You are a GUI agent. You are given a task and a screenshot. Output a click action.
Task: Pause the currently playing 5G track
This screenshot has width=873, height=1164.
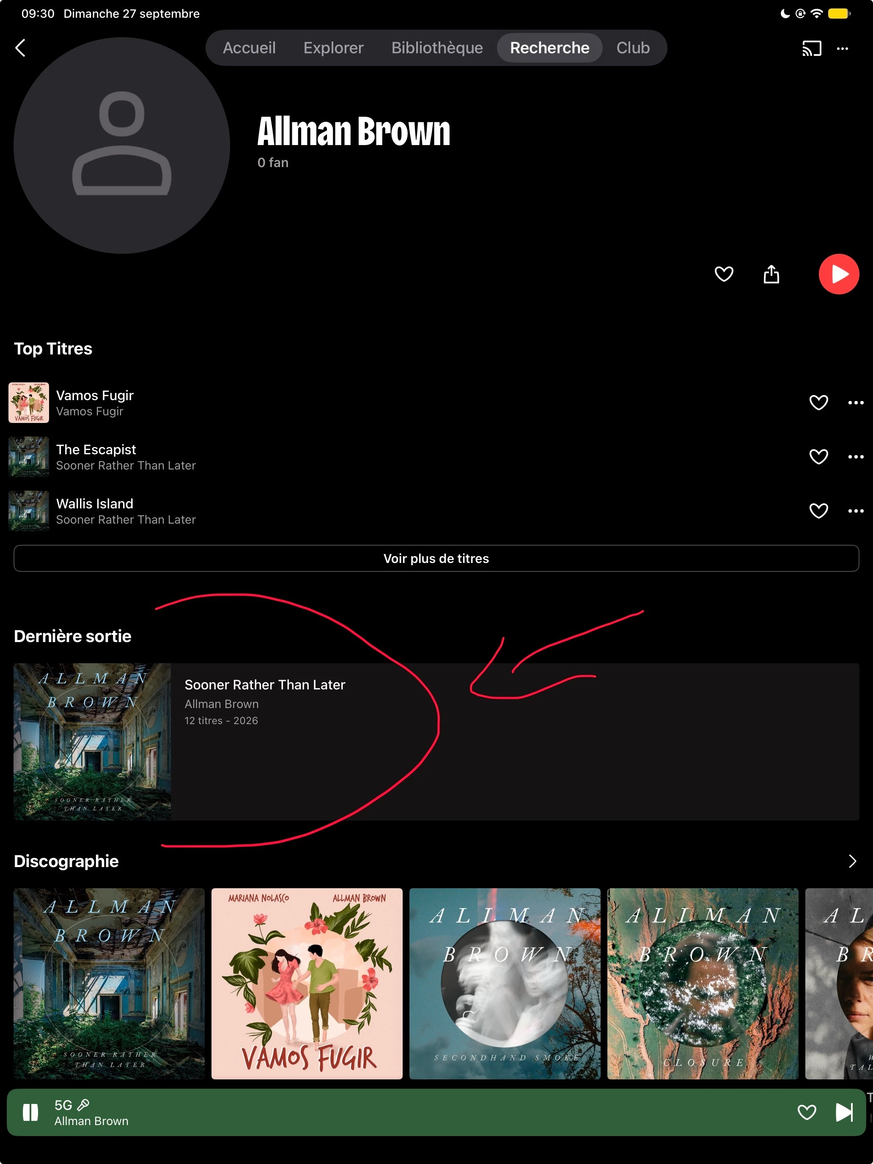[30, 1112]
